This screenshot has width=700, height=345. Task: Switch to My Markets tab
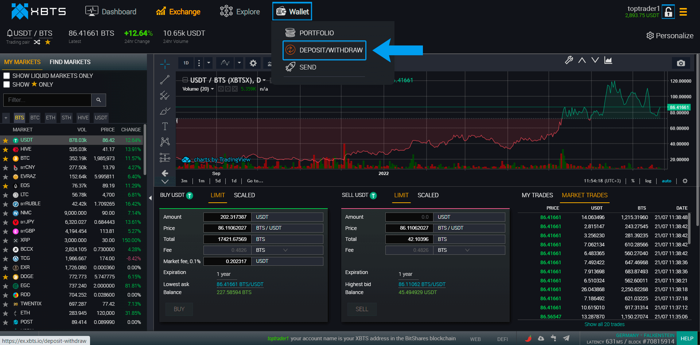pos(23,62)
